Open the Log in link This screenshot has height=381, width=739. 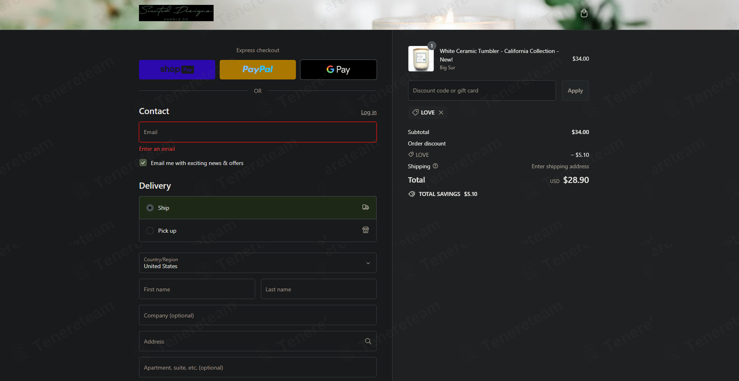coord(368,112)
